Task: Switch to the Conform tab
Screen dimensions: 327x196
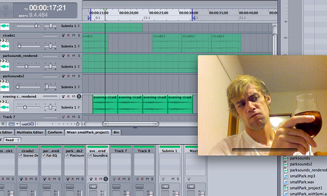Action: pyautogui.click(x=55, y=132)
